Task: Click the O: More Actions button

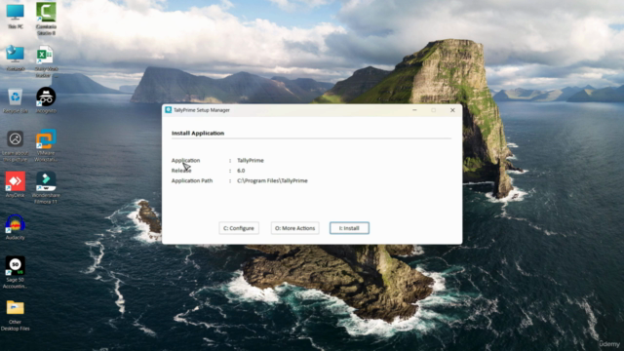Action: point(294,228)
